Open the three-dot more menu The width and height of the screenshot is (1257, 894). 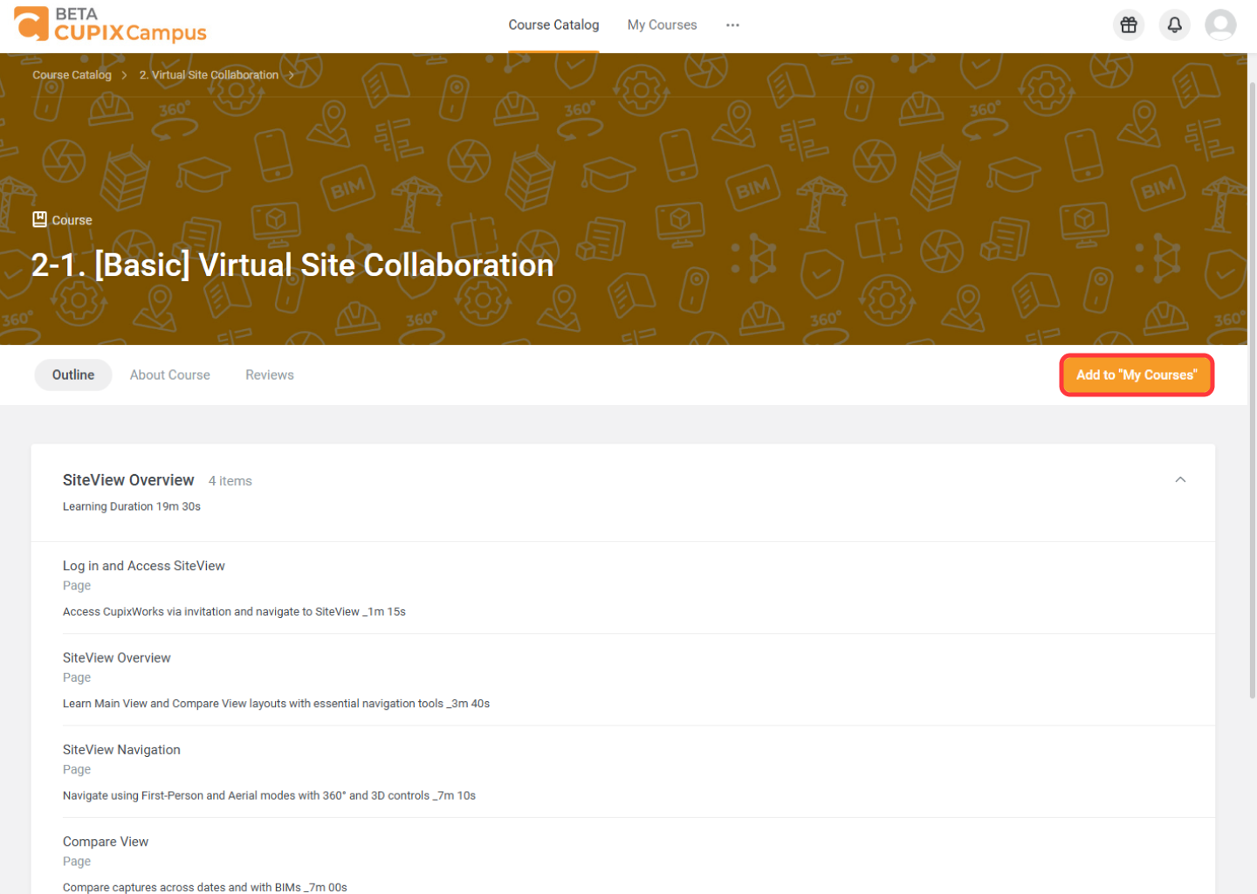pos(732,25)
